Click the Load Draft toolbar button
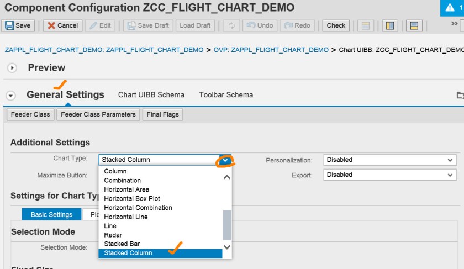Screen dimensions: 464x269 click(195, 25)
